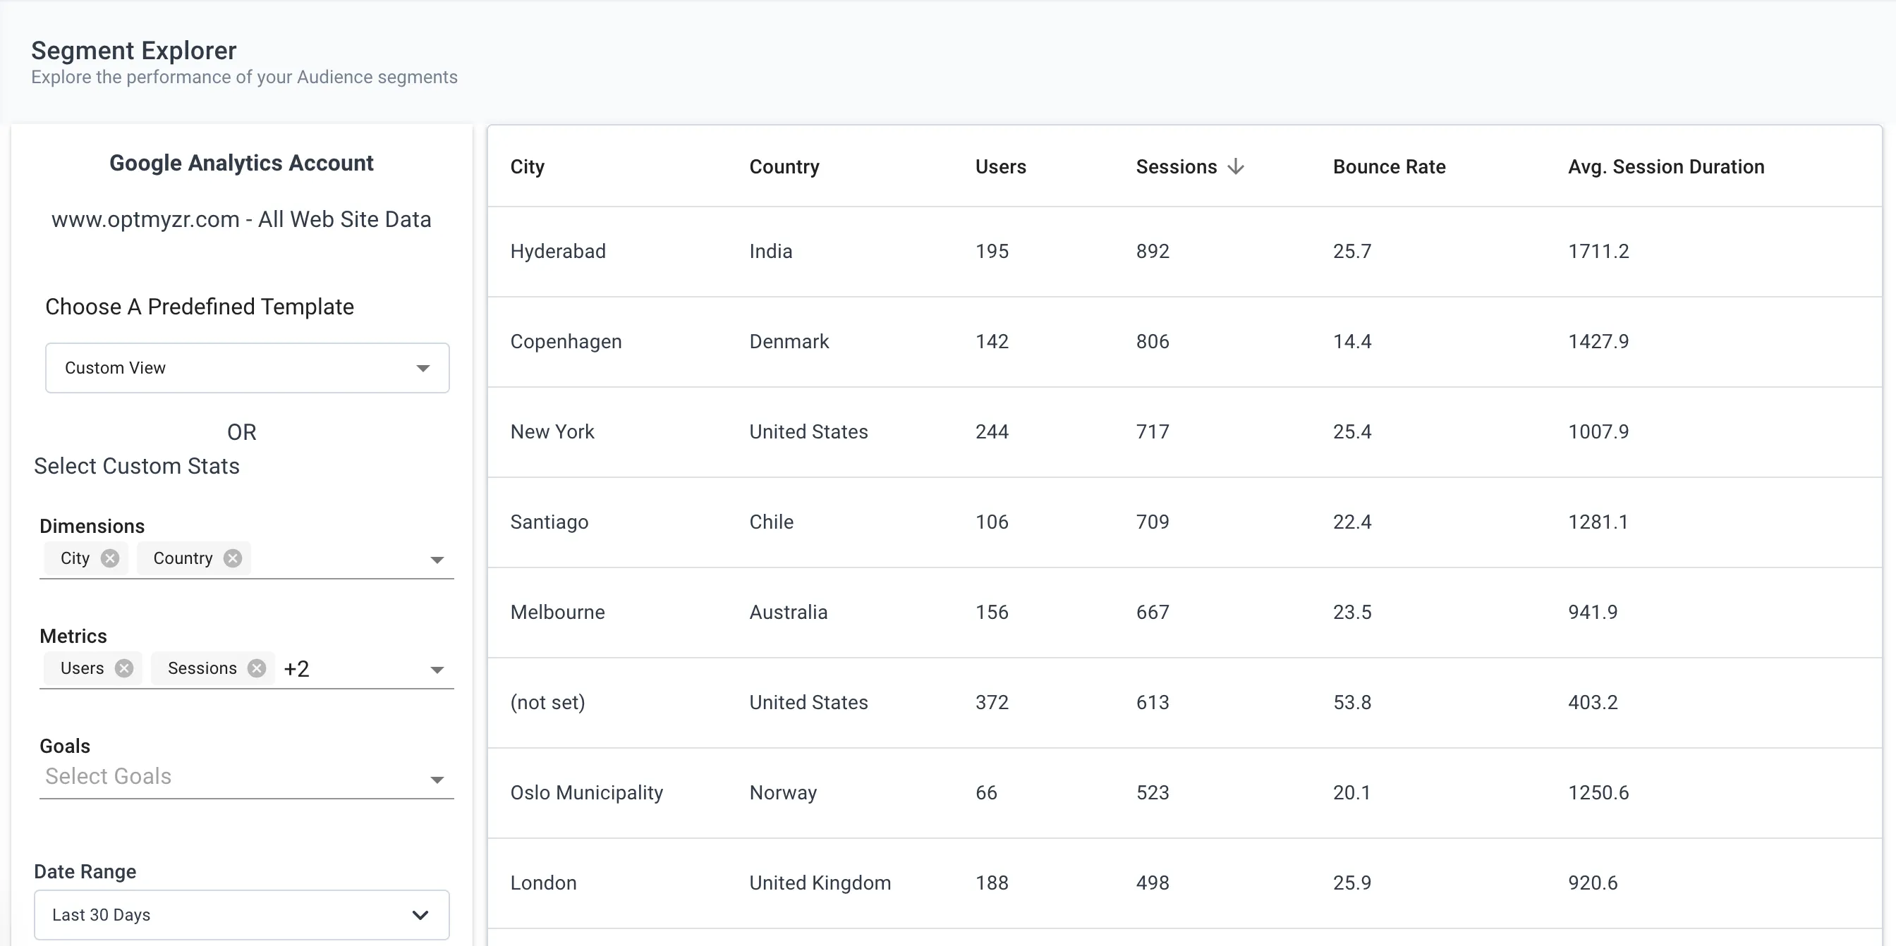The image size is (1896, 946).
Task: Click the 244 users value
Action: tap(992, 432)
